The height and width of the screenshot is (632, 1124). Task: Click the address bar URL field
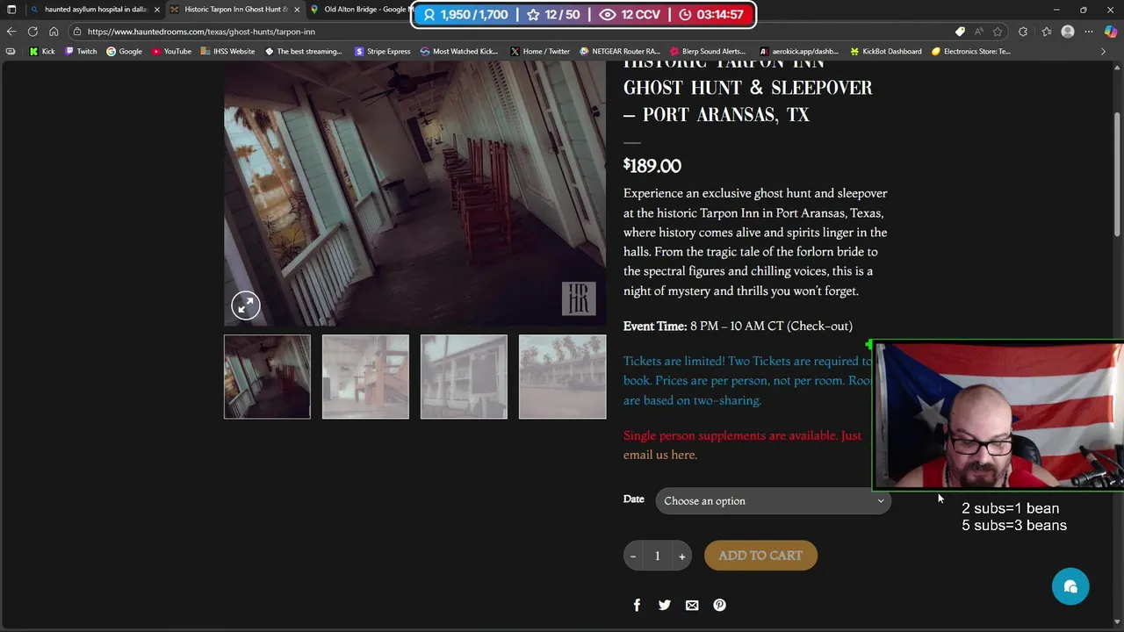coord(509,32)
